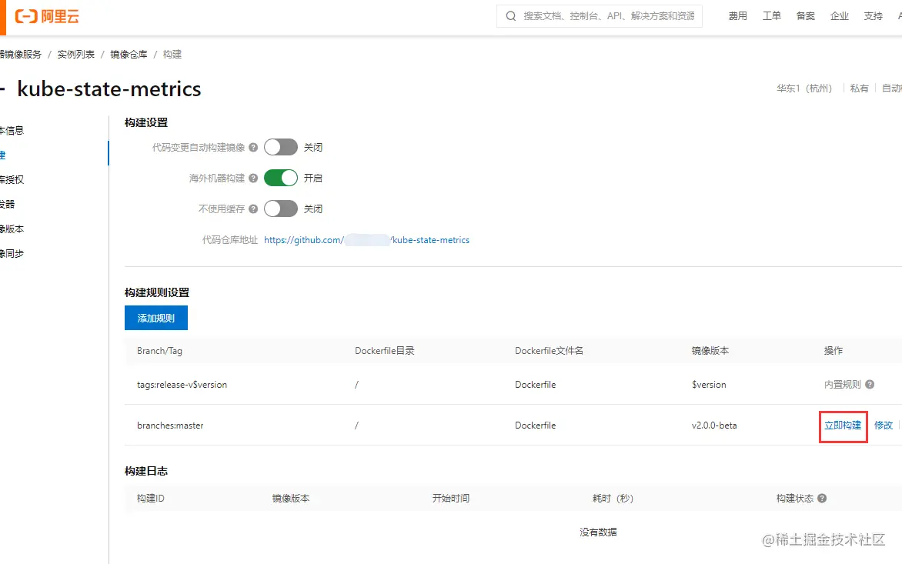Open the GitHub kube-state-metrics repository link

[x=366, y=240]
